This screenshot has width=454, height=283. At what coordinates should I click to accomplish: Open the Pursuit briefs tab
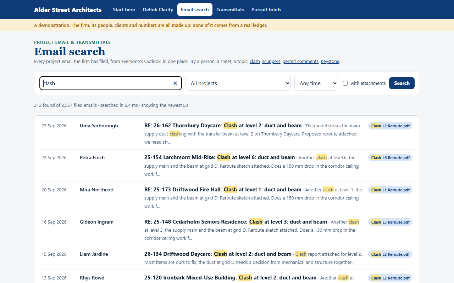(266, 10)
